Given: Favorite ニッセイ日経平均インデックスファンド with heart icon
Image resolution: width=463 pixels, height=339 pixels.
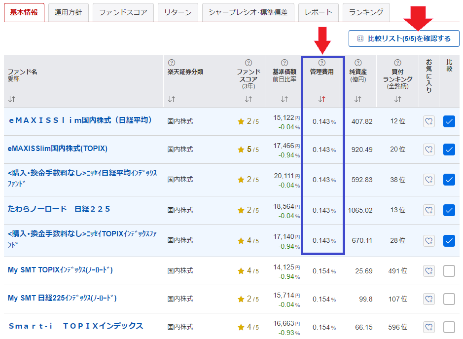Looking at the screenshot, I should (429, 180).
